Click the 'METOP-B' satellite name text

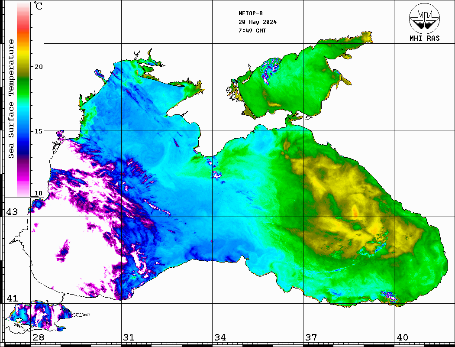[x=251, y=13]
